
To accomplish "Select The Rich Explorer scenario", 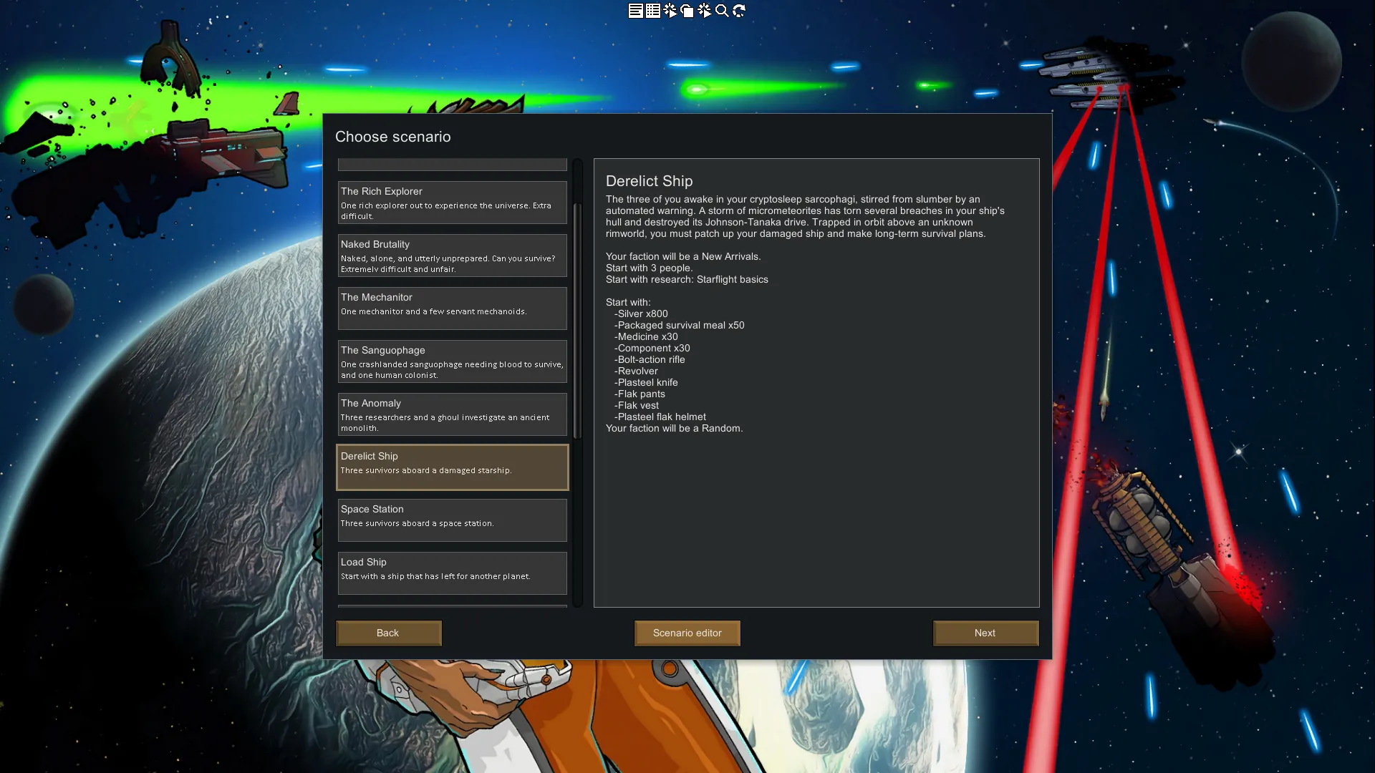I will pyautogui.click(x=452, y=203).
